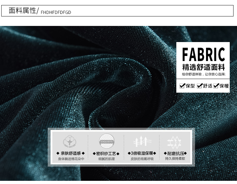This screenshot has width=237, height=184.
Task: Click the 身体躺进棉花朵中 caption
Action: tap(71, 159)
